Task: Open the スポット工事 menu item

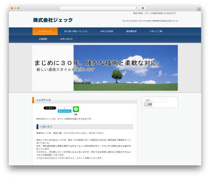Action: click(x=156, y=31)
